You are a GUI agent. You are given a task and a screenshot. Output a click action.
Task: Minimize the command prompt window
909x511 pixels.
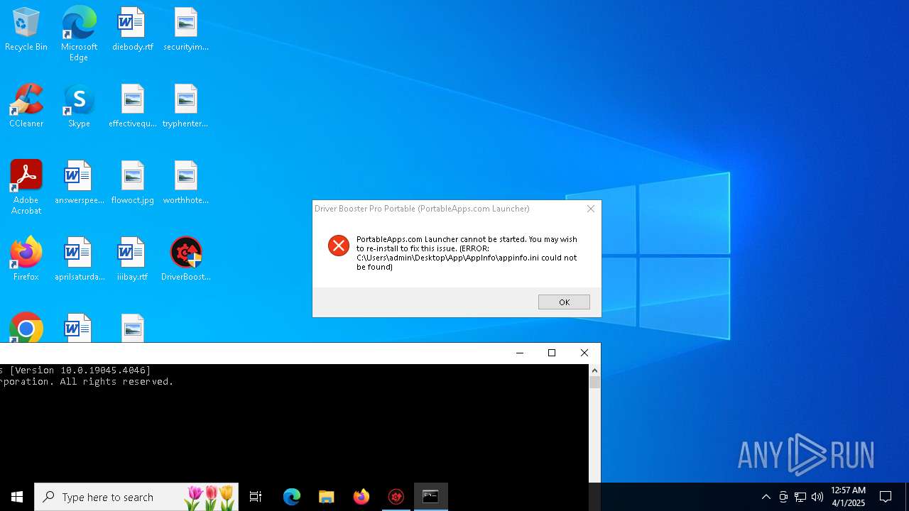click(x=520, y=353)
